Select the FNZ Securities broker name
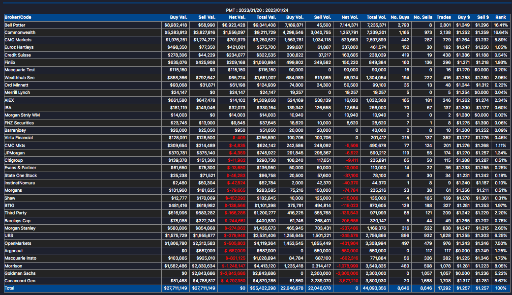This screenshot has height=295, width=512. (19, 123)
